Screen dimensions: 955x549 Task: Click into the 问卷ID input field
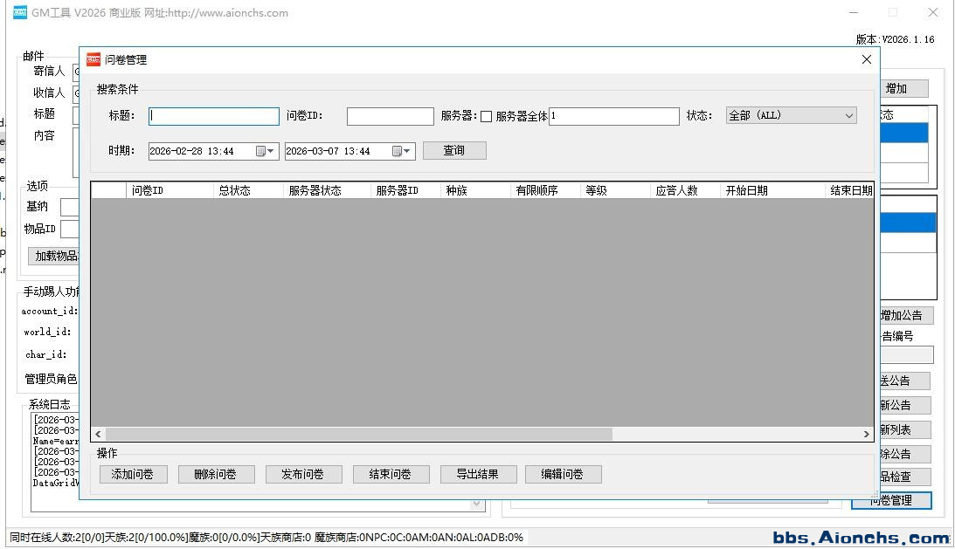tap(390, 116)
